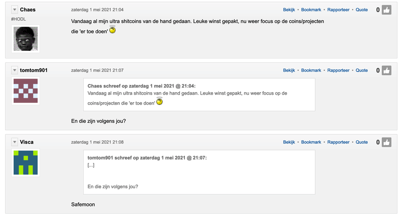Expand dropdown arrow next to Chaes
Image resolution: width=403 pixels, height=216 pixels.
[x=14, y=10]
